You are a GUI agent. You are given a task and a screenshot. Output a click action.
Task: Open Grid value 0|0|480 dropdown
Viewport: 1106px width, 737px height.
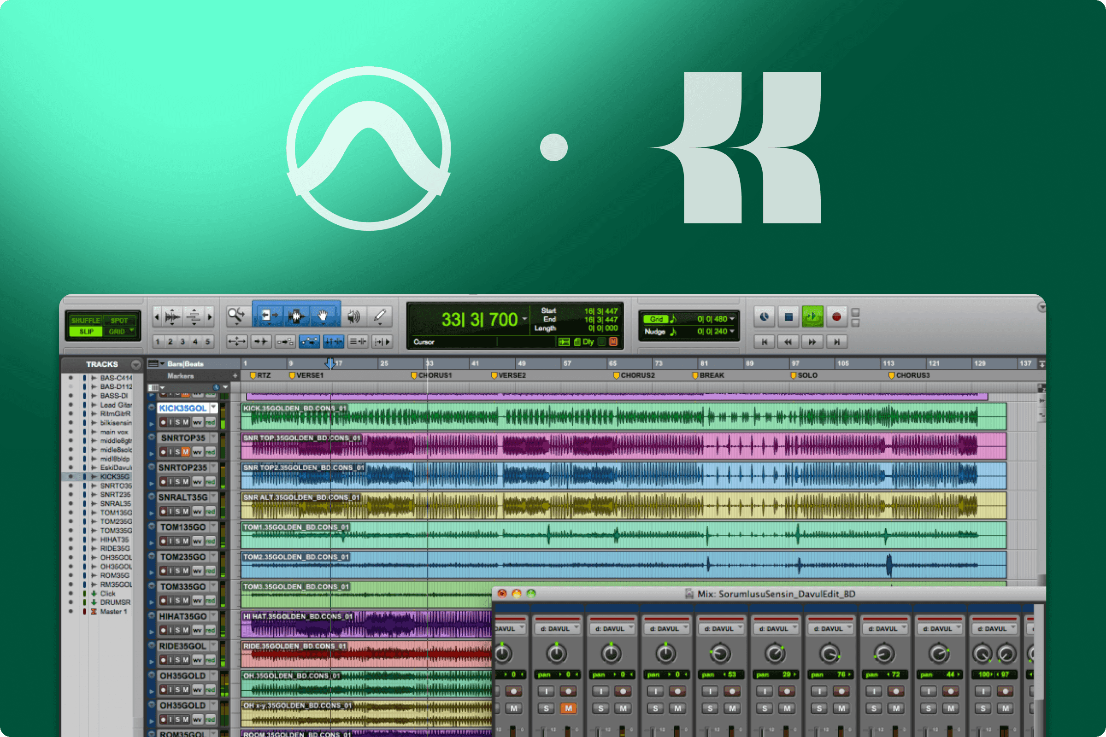coord(732,319)
